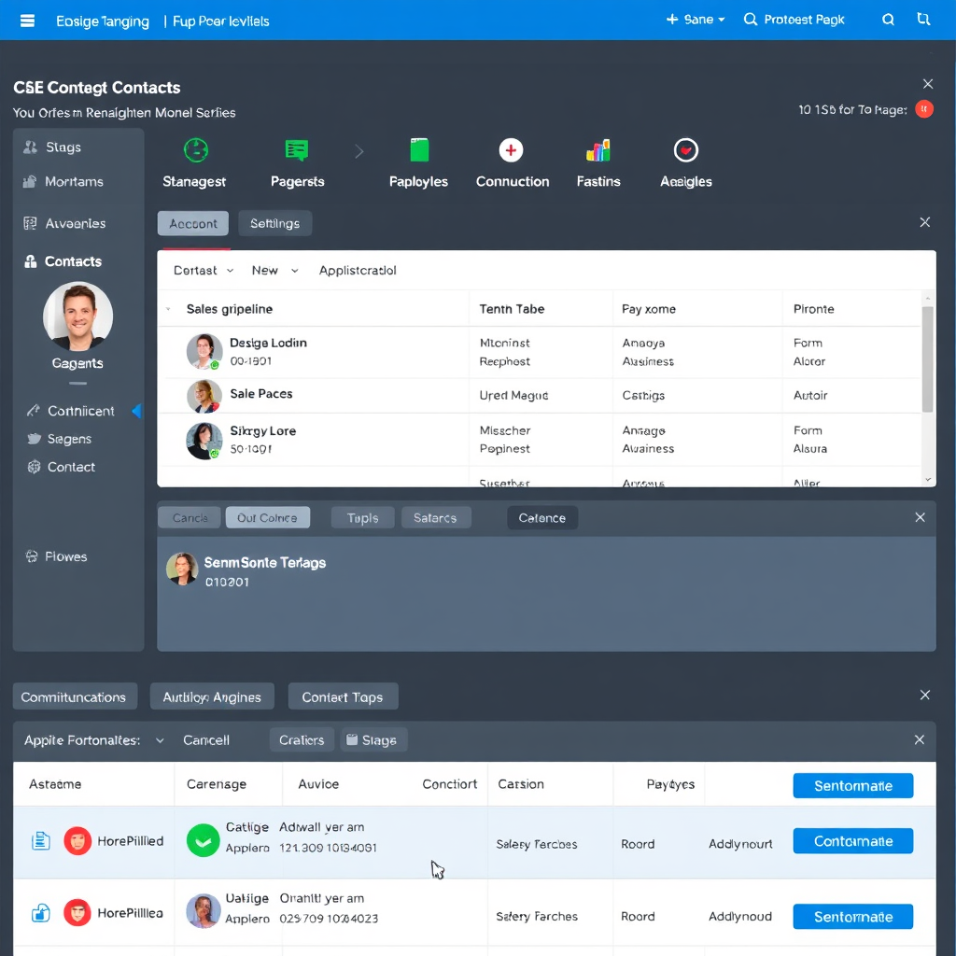
Task: Select the Paployles green document icon
Action: coord(419,150)
